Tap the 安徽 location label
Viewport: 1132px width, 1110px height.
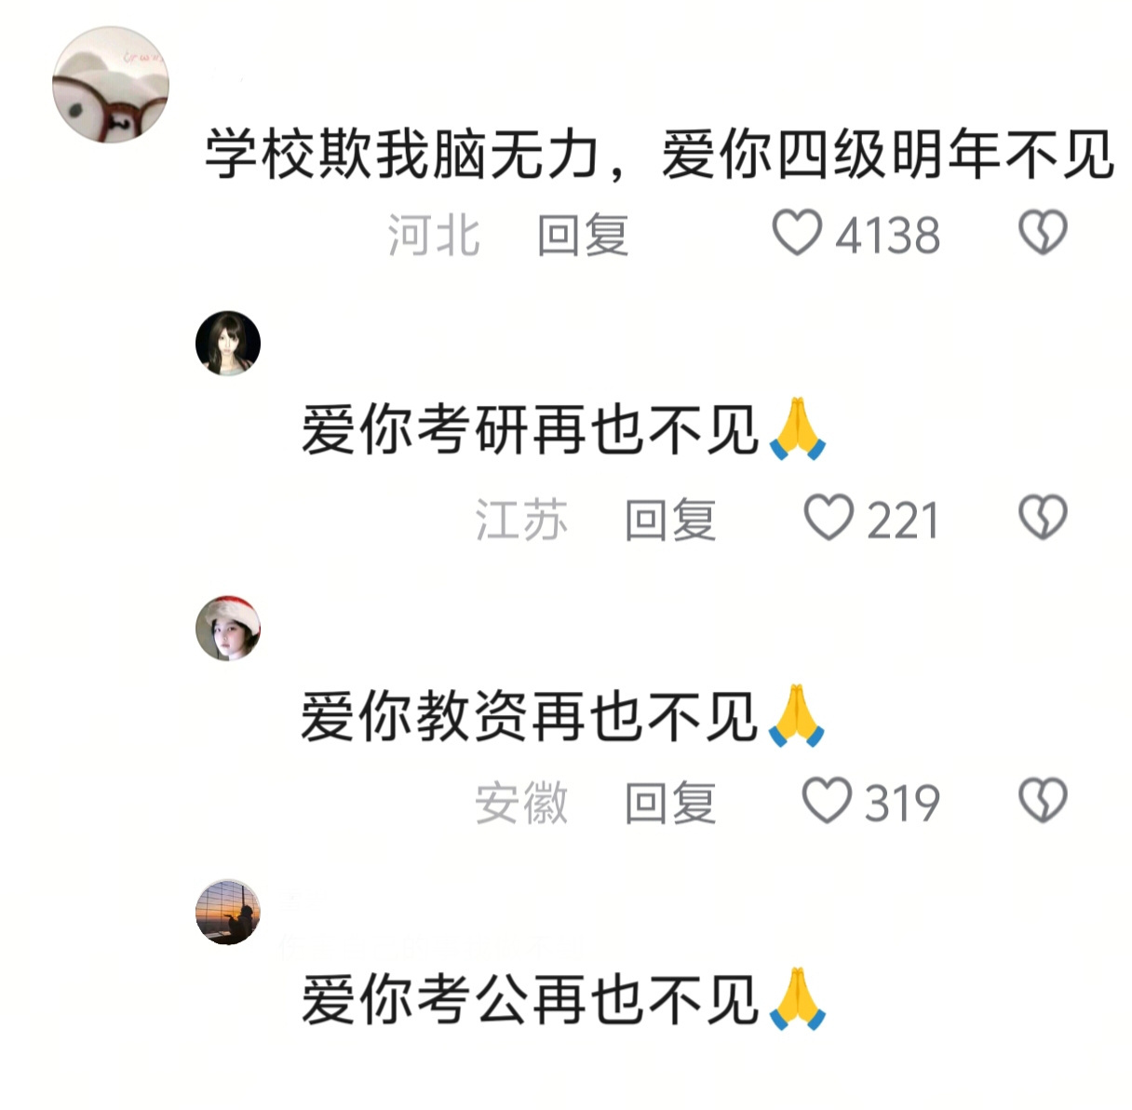(x=521, y=803)
